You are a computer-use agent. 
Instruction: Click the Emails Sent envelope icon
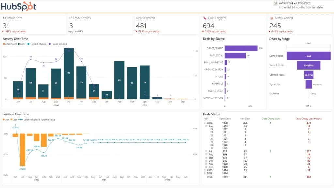click(x=4, y=18)
